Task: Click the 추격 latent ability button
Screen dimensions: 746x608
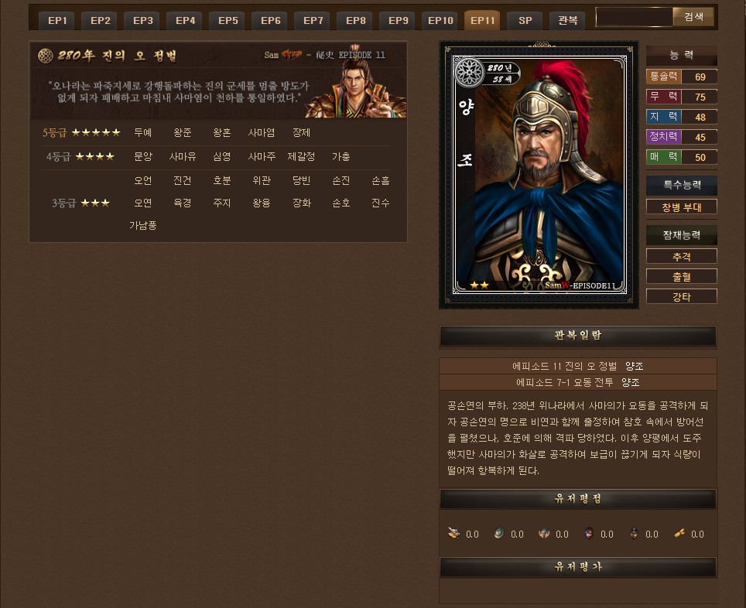Action: pyautogui.click(x=681, y=256)
